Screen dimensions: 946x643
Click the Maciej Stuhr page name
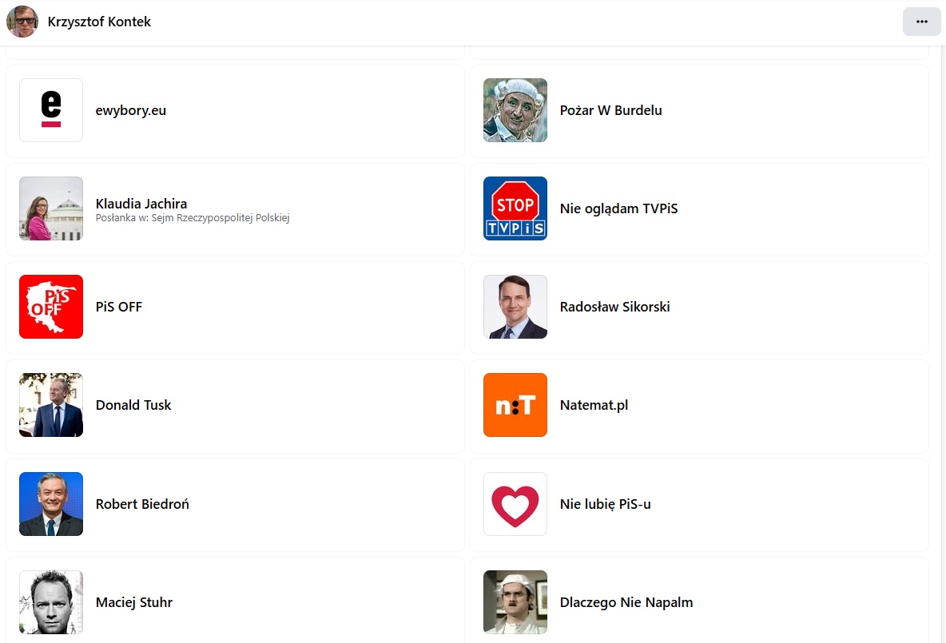point(134,602)
